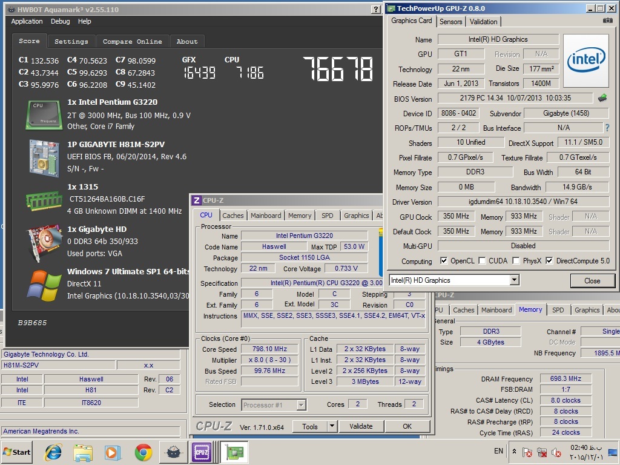Open Mainboard tab in front CPU-Z window

pyautogui.click(x=266, y=216)
